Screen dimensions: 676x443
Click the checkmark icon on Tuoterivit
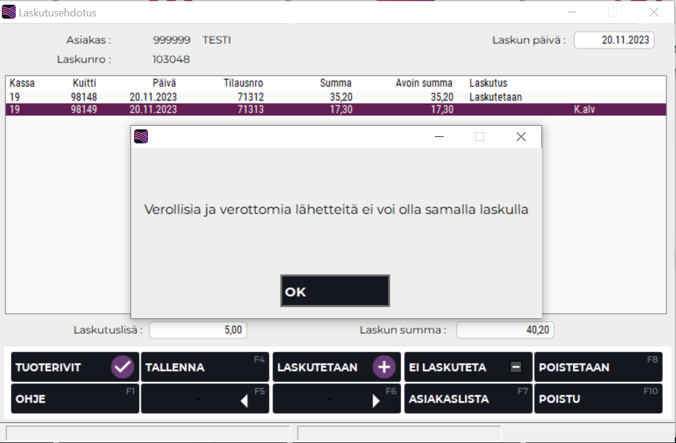[123, 367]
